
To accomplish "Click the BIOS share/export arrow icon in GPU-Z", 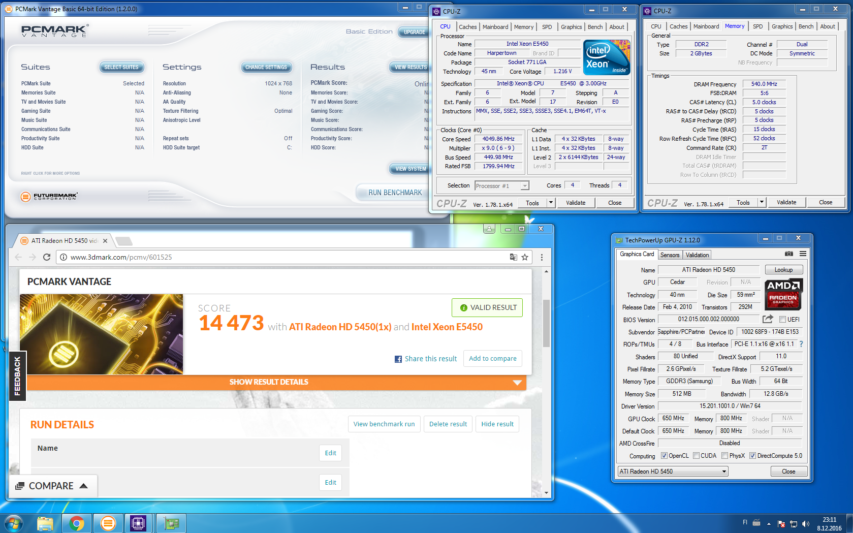I will [768, 319].
